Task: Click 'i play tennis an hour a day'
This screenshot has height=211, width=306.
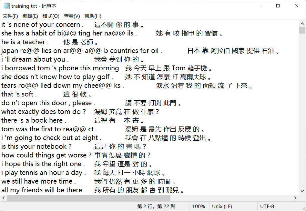Action: [x=42, y=173]
